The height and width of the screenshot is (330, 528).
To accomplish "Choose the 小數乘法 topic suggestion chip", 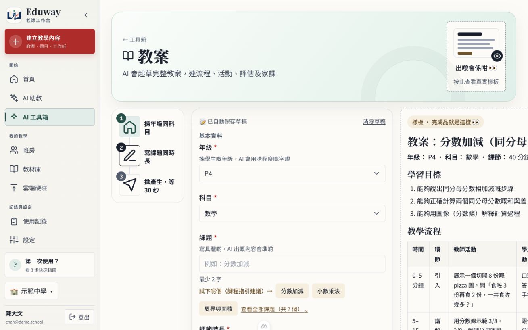I will (x=328, y=291).
